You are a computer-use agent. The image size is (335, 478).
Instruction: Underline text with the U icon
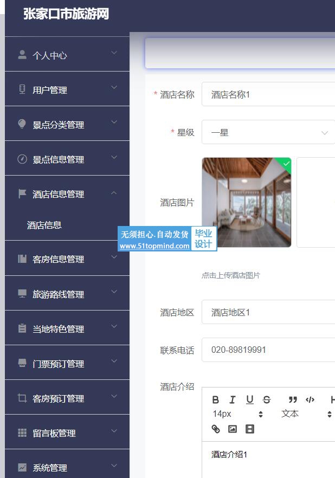[250, 399]
